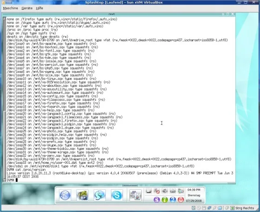Click the 'cat /proc/version' command line
Image resolution: width=260 pixels, height=212 pixels.
[26, 170]
